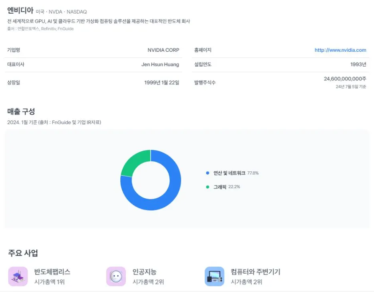This screenshot has width=374, height=292.
Task: Open the http://www.nvidia.com homepage link
Action: click(340, 50)
